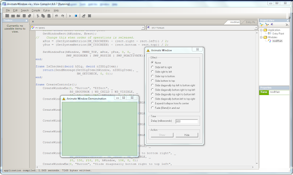Choose Slide diagonally top left to bottom right
The image size is (293, 175).
point(152,85)
